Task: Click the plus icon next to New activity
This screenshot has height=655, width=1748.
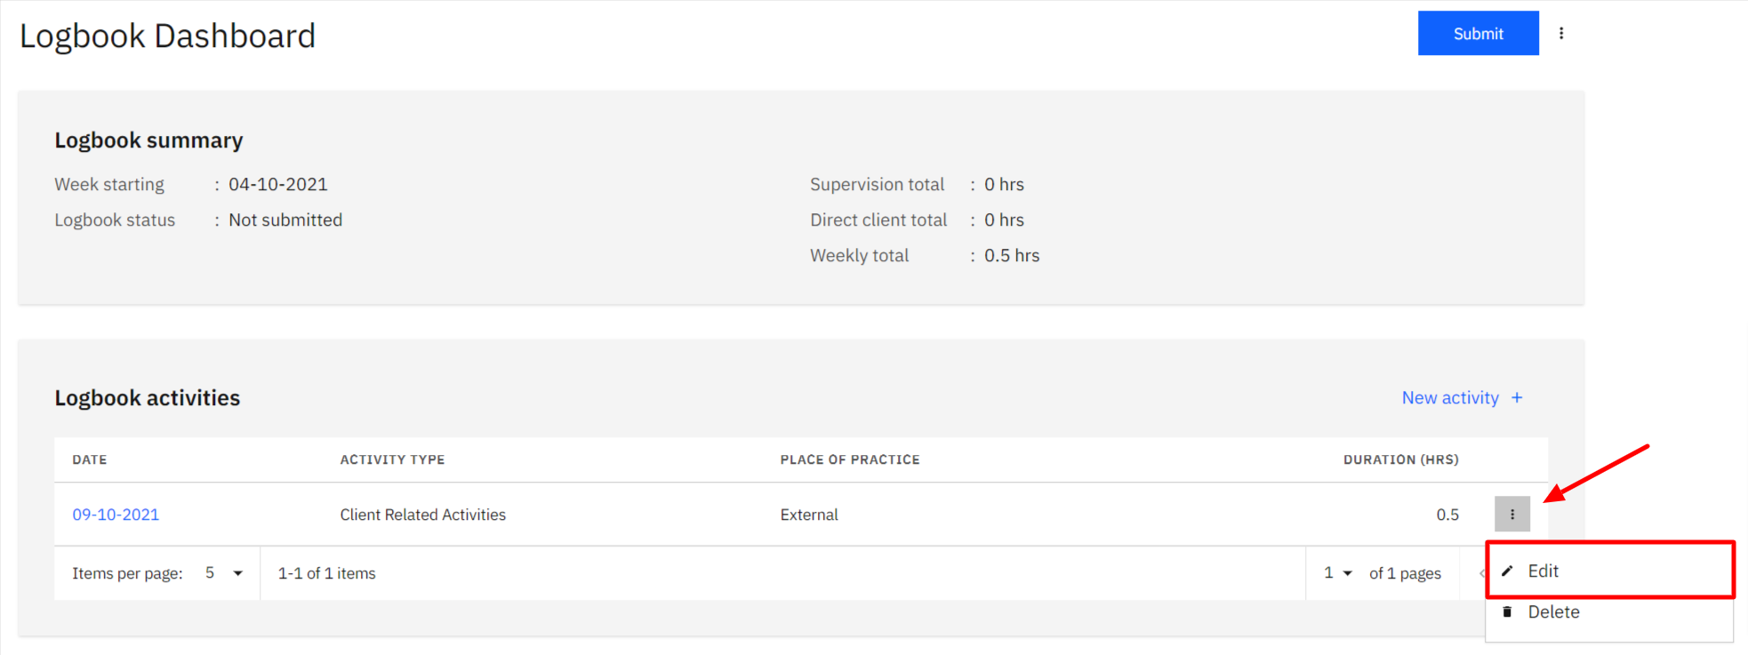Action: click(1517, 397)
